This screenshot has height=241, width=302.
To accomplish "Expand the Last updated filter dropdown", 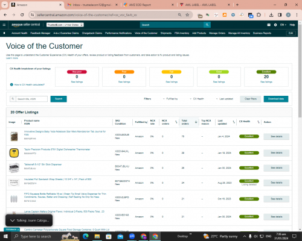I will click(x=225, y=99).
